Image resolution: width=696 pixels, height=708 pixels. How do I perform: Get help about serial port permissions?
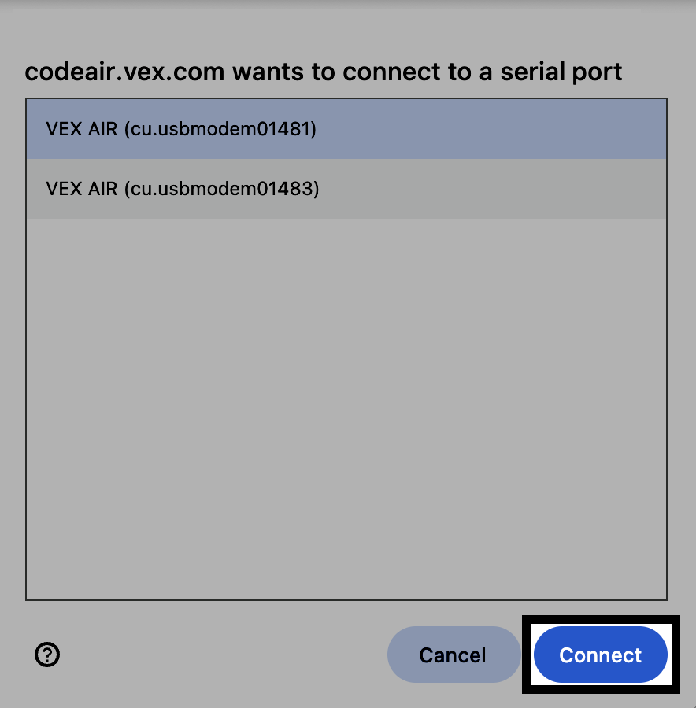(48, 655)
